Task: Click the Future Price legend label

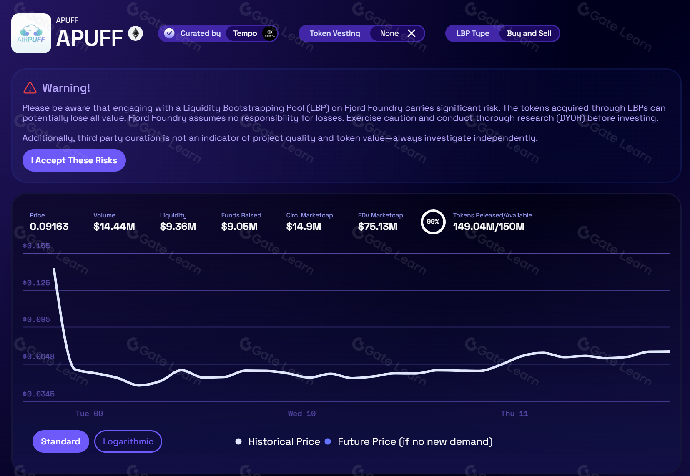Action: (415, 441)
